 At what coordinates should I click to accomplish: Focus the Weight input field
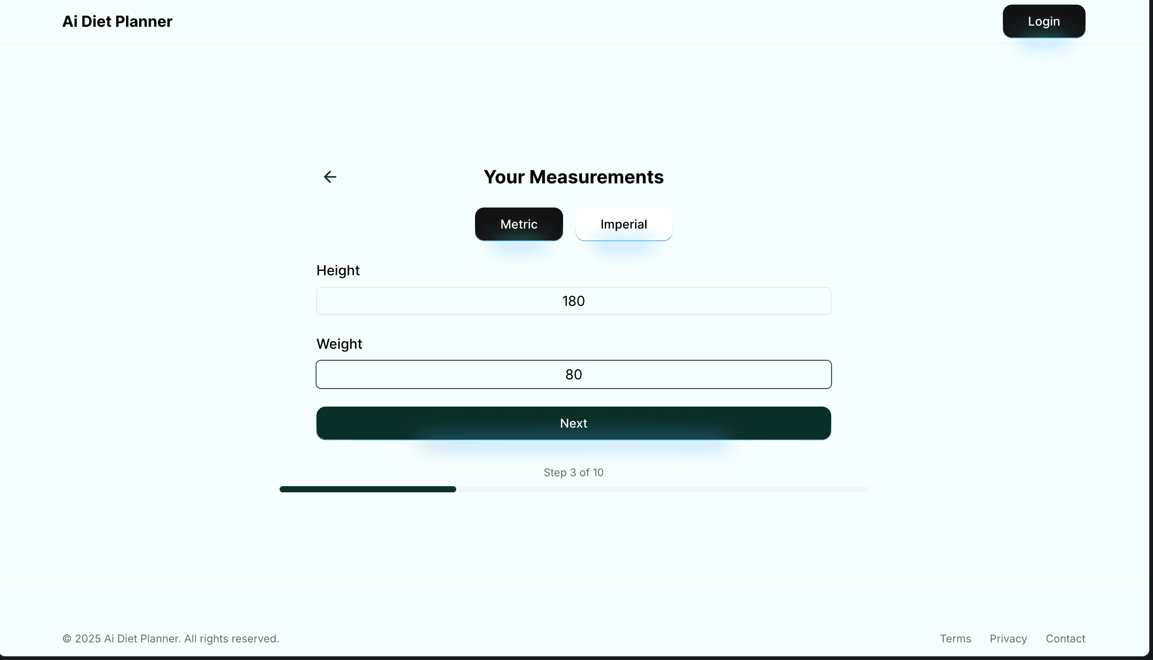point(573,374)
